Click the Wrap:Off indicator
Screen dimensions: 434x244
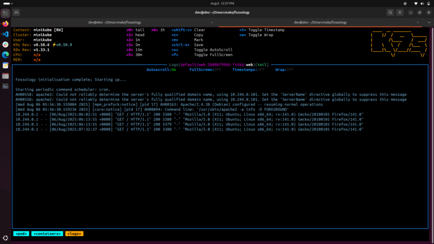click(285, 70)
